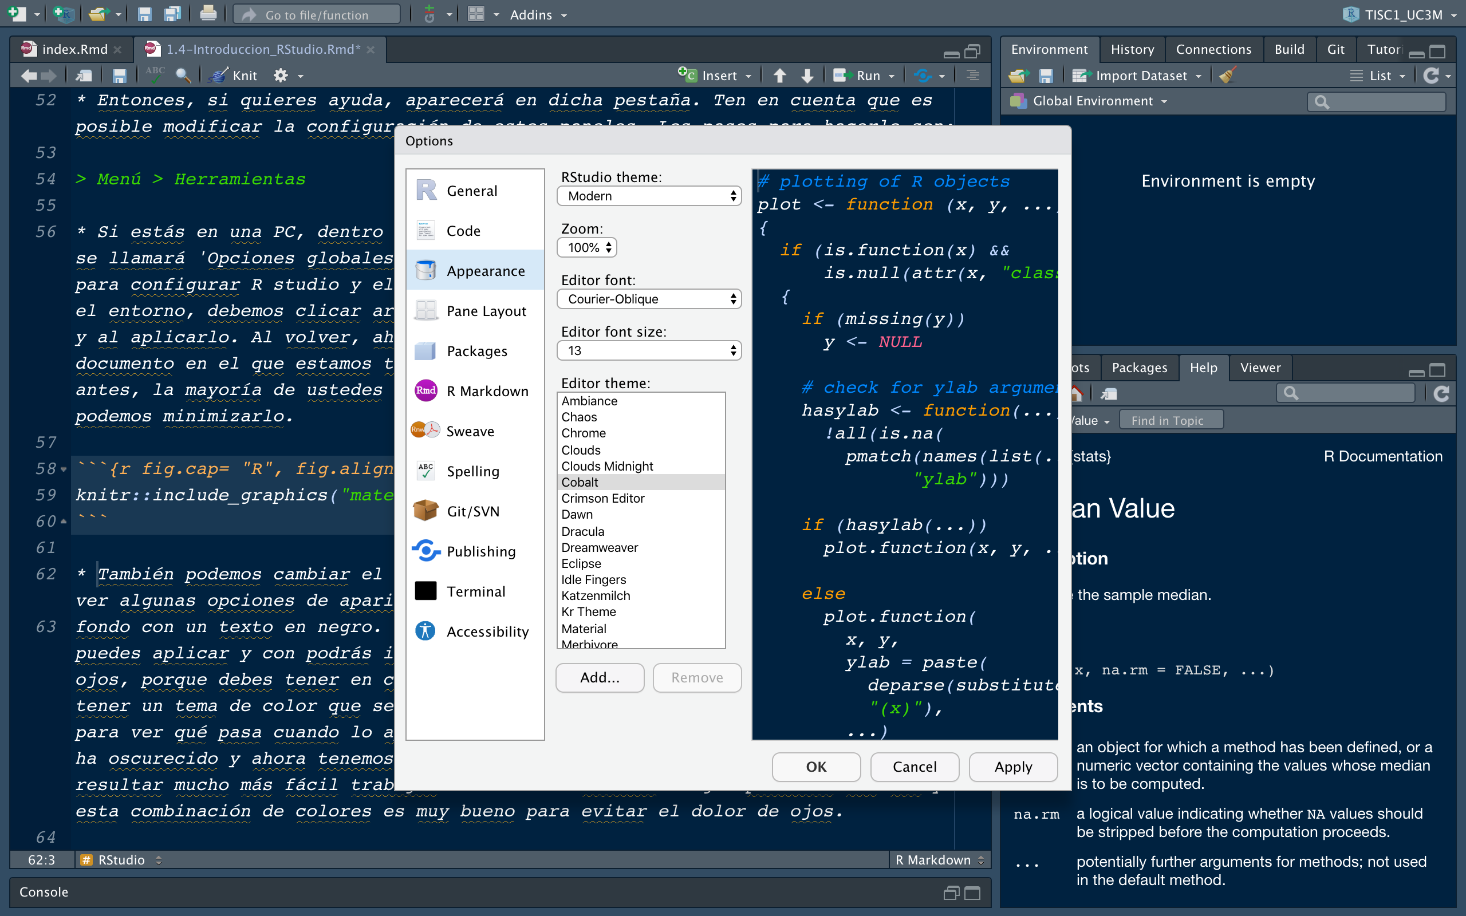Refresh the Help topic
This screenshot has width=1466, height=916.
point(1442,394)
